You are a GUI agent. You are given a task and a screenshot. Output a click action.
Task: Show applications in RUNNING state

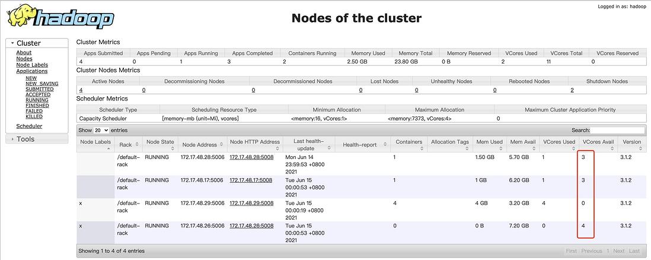click(37, 100)
